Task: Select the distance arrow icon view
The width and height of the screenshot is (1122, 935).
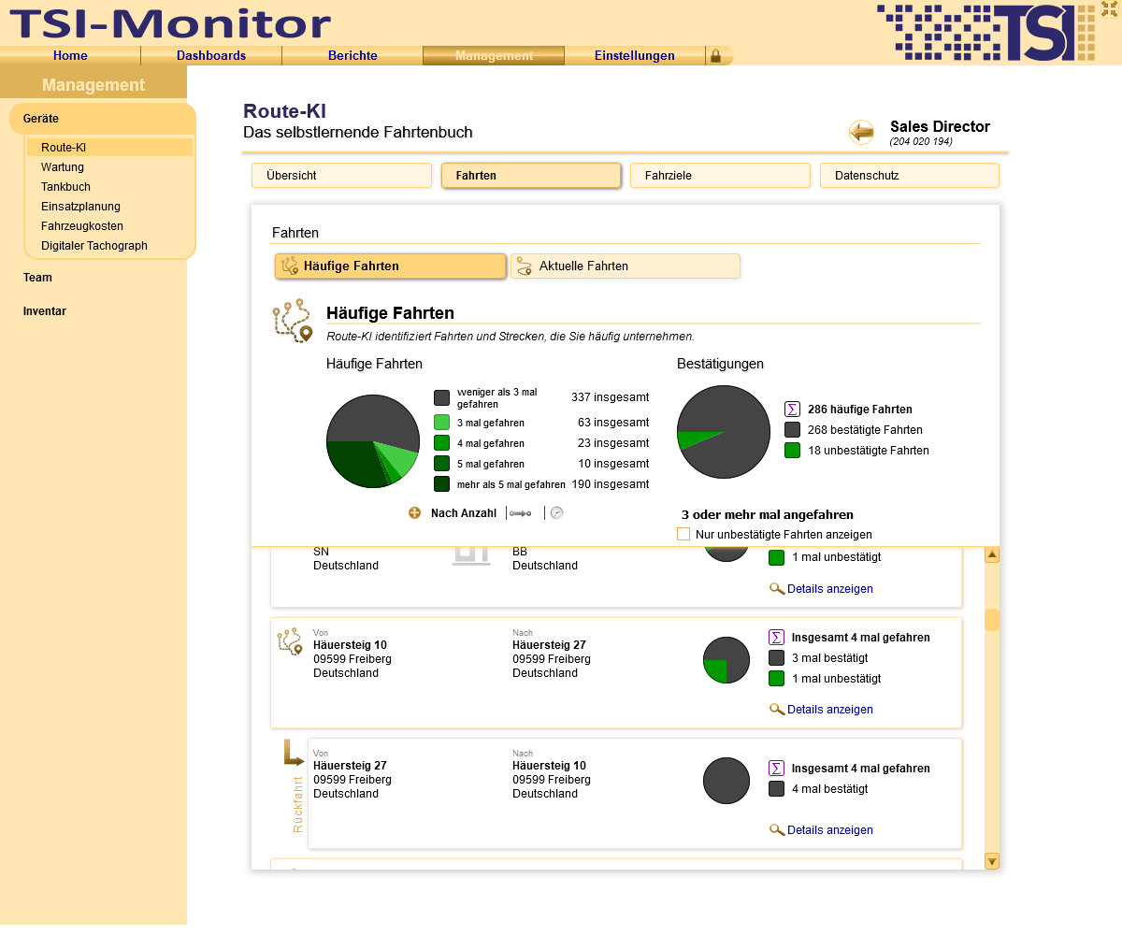Action: (x=521, y=513)
